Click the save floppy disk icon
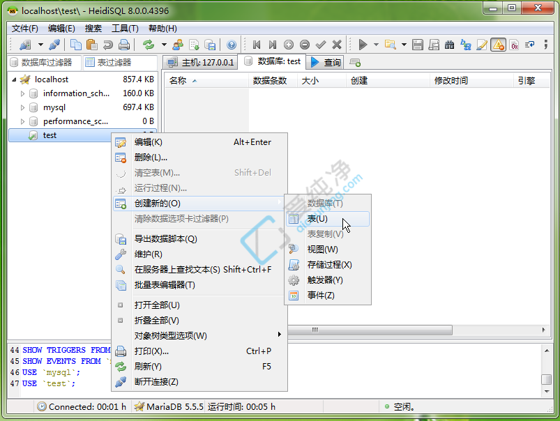Screen dimensions: 560x421 (418, 45)
